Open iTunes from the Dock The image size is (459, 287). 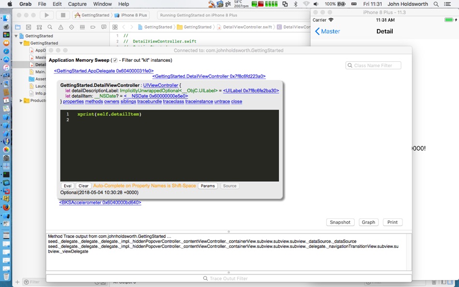coord(6,67)
